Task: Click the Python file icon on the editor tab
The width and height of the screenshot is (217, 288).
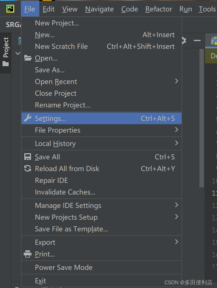Action: point(214,41)
